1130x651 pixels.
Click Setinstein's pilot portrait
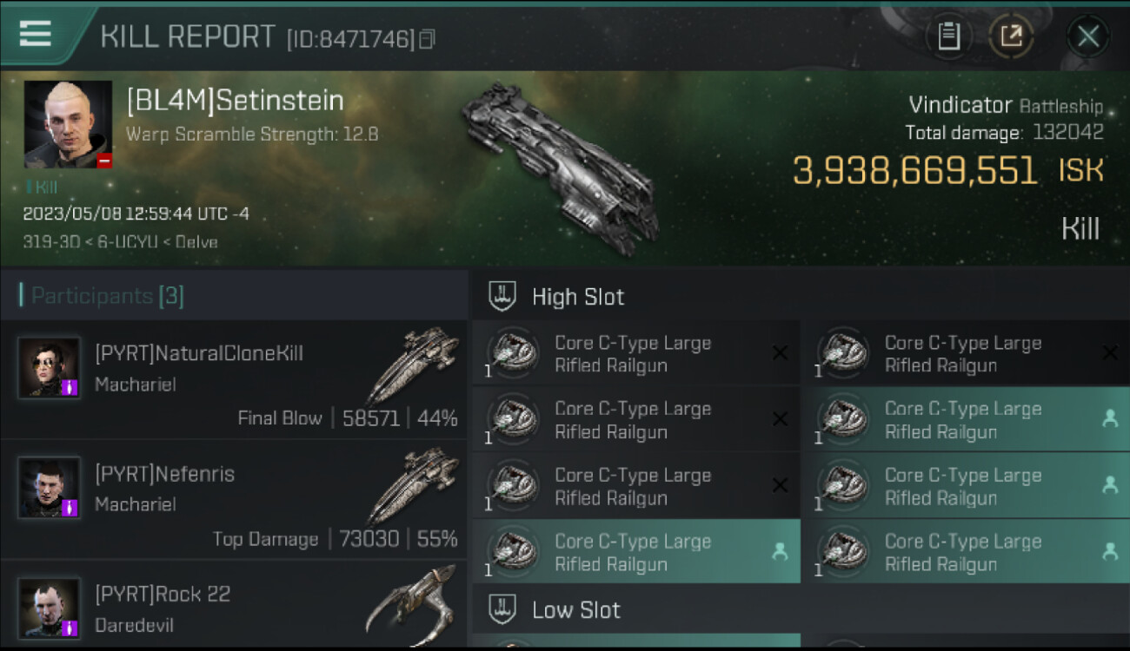point(68,124)
